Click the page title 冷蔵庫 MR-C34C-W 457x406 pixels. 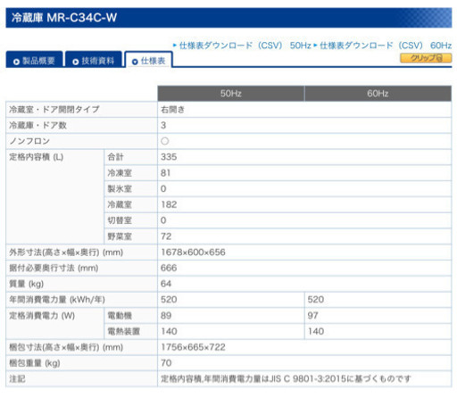(64, 18)
